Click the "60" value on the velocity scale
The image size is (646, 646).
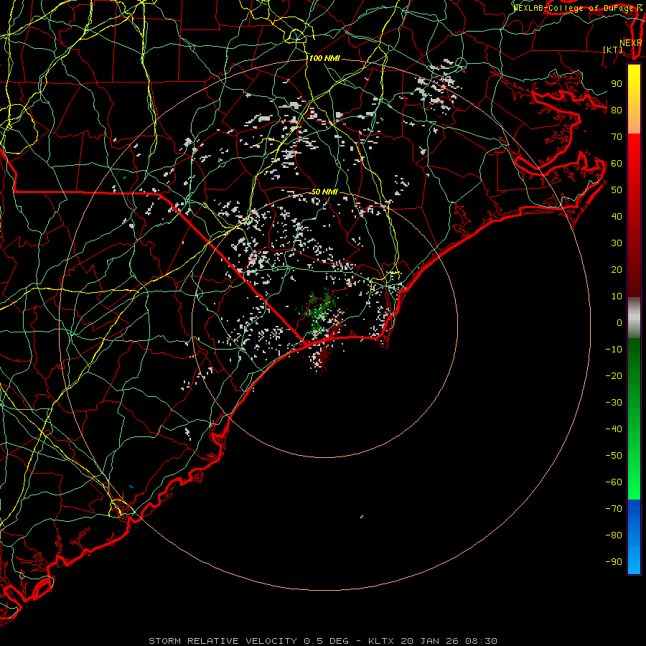[617, 164]
